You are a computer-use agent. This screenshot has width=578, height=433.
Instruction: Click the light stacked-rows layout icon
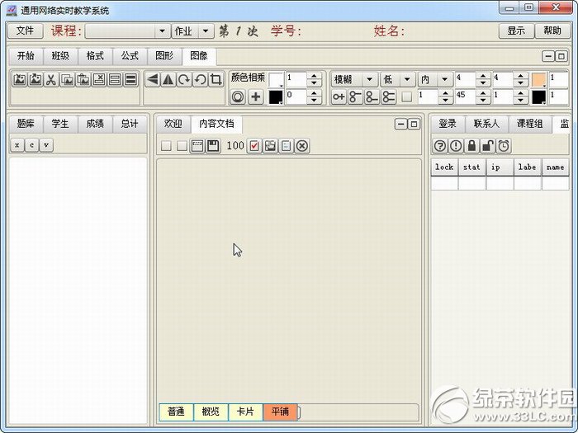point(115,79)
